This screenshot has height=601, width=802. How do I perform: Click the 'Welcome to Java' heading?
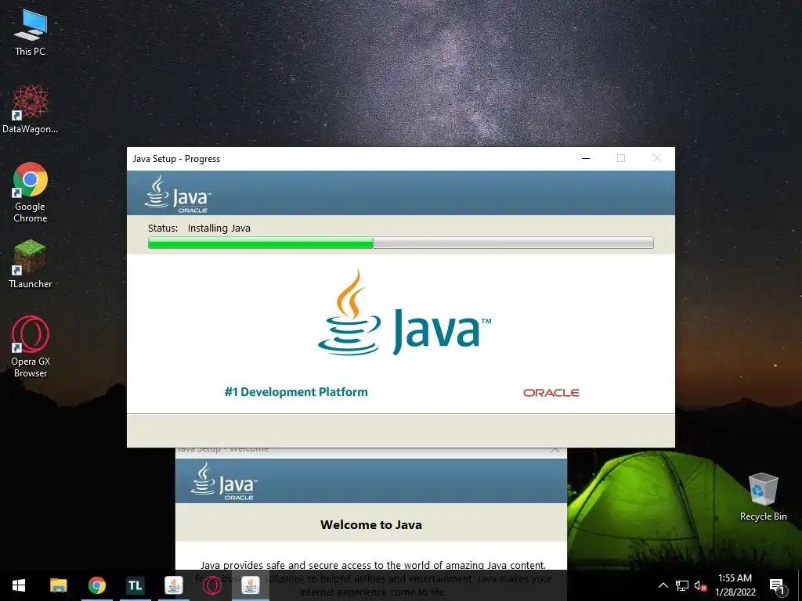tap(370, 525)
